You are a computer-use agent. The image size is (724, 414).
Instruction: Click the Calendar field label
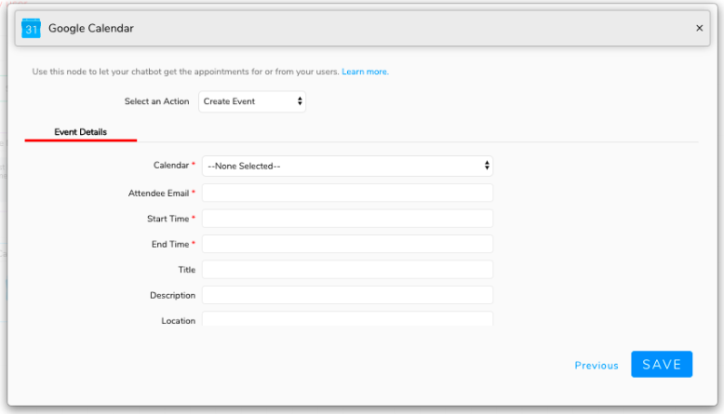pos(171,166)
